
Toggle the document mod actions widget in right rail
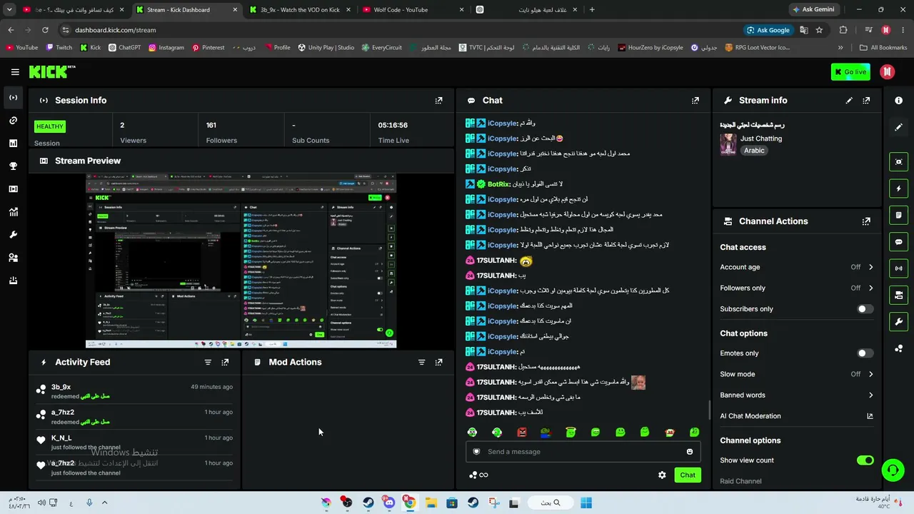tap(899, 215)
